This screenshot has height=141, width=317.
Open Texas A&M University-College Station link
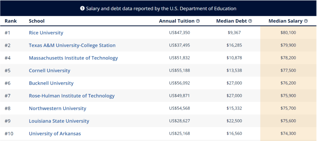72,45
